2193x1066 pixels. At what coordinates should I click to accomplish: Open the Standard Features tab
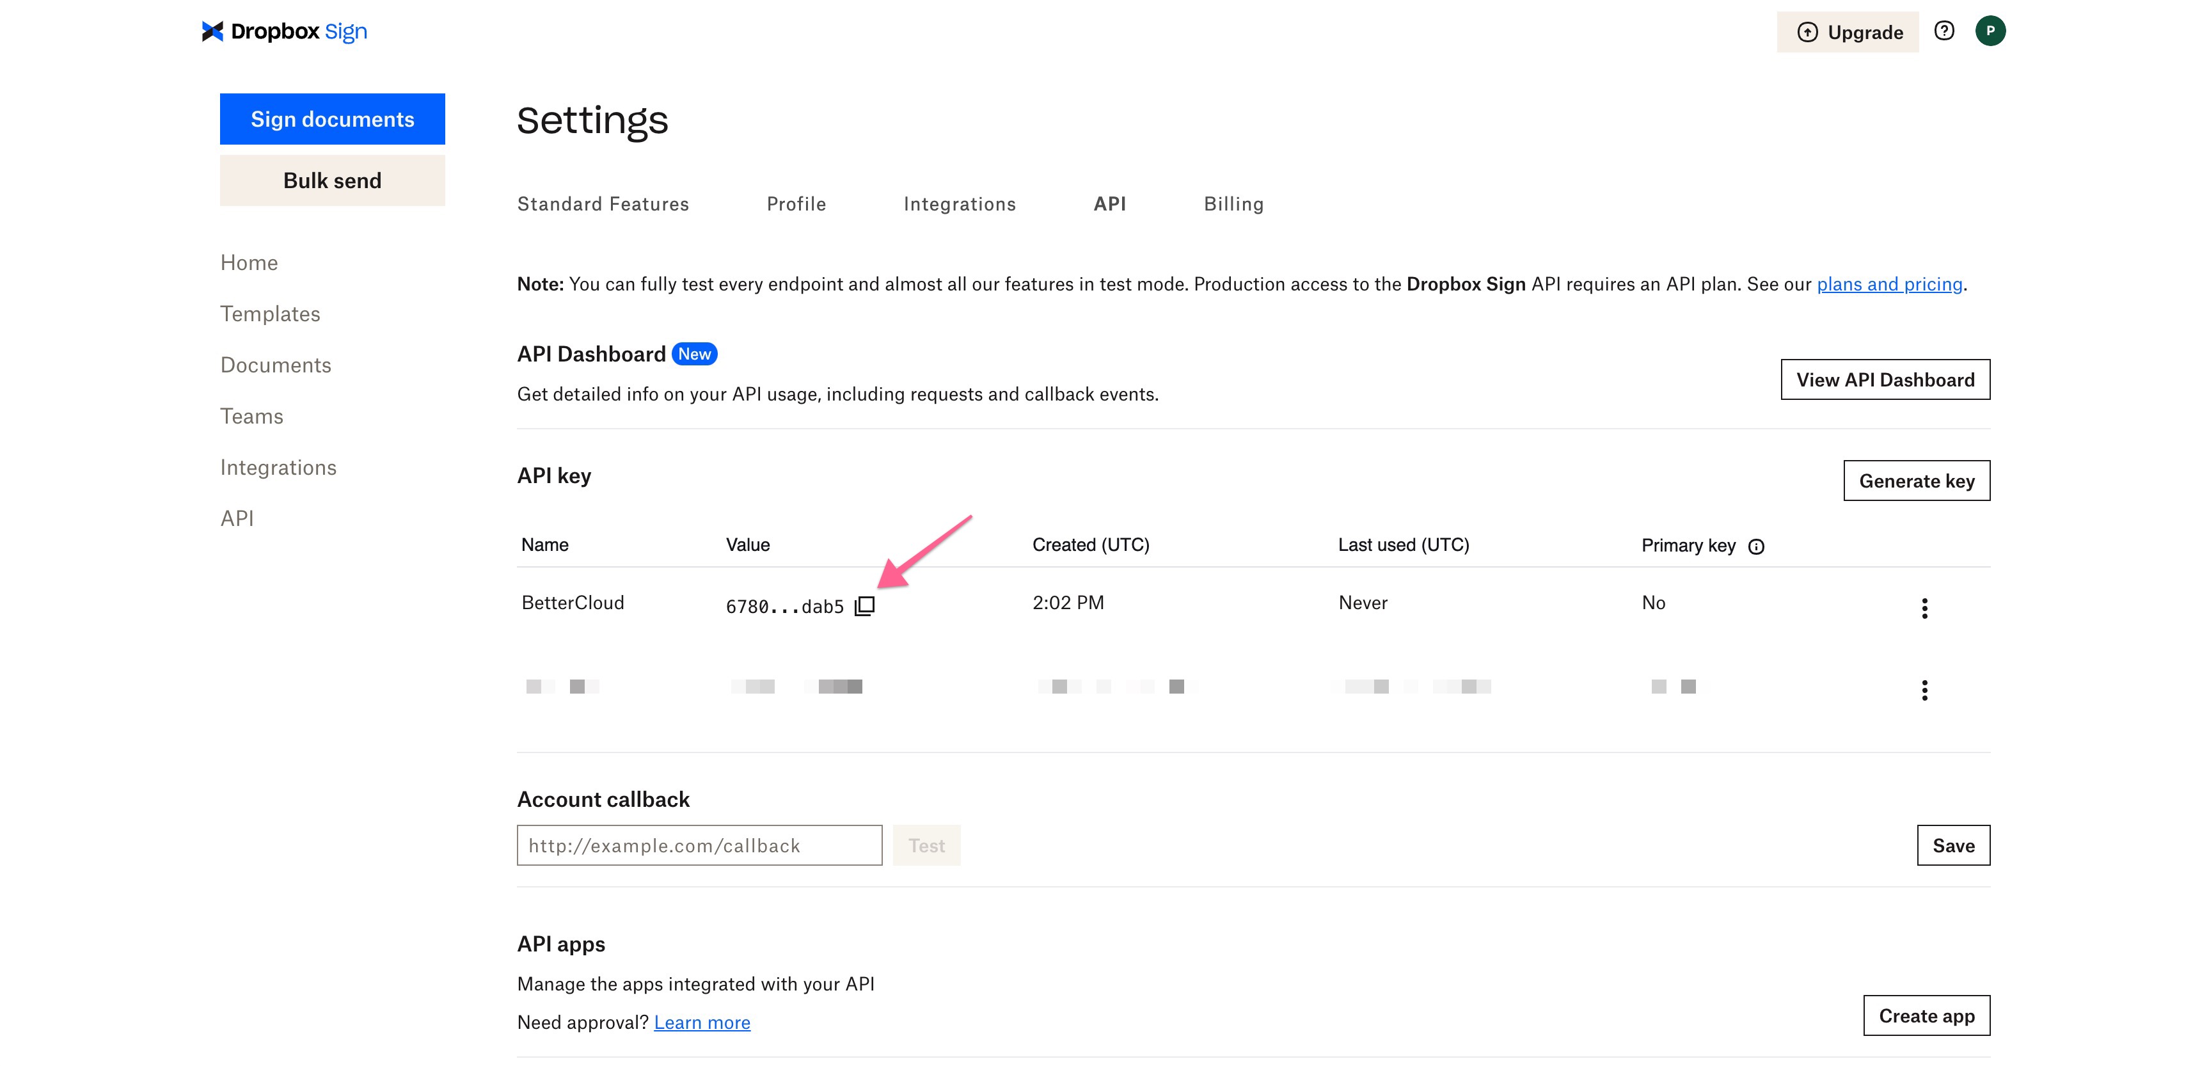pos(603,203)
